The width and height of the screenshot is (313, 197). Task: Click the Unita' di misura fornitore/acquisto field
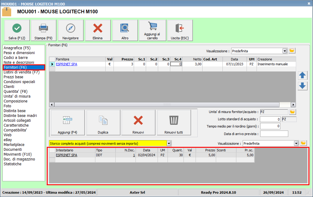274,112
